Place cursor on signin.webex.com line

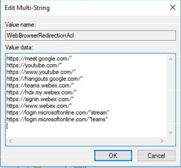coord(39,99)
